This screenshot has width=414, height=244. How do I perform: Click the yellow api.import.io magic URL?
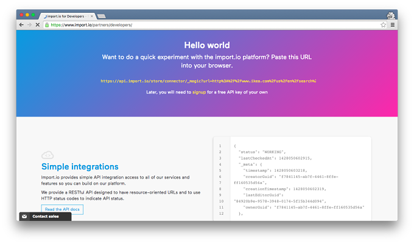[x=208, y=81]
